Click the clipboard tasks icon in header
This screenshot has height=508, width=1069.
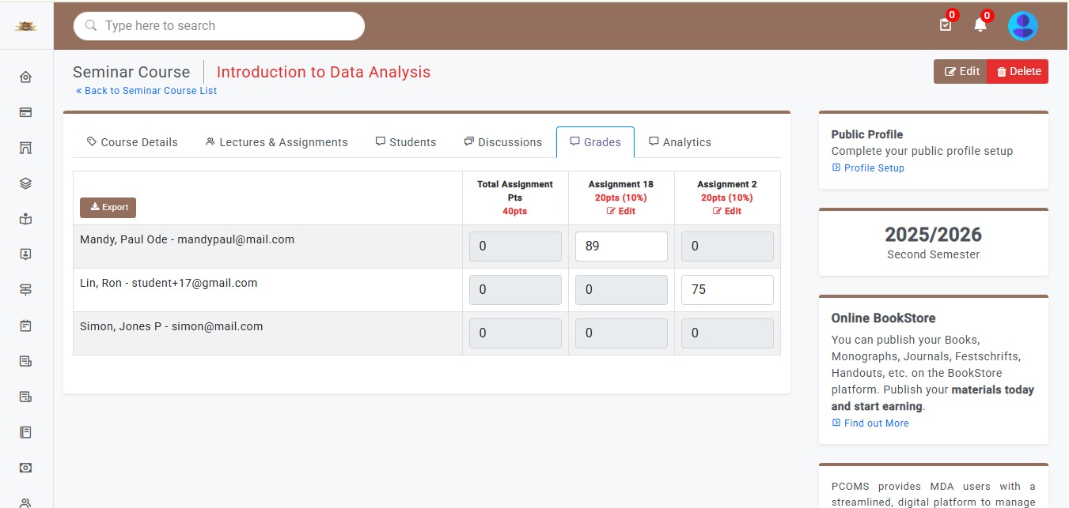click(945, 25)
